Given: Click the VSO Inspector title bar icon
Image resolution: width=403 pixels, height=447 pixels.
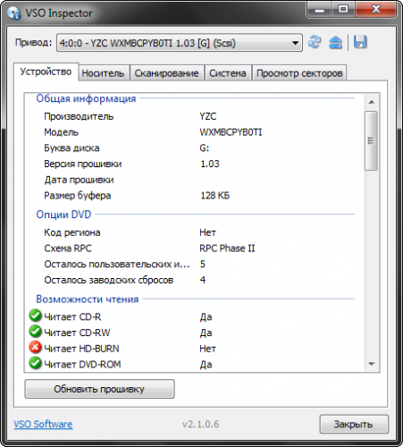Looking at the screenshot, I should (13, 13).
